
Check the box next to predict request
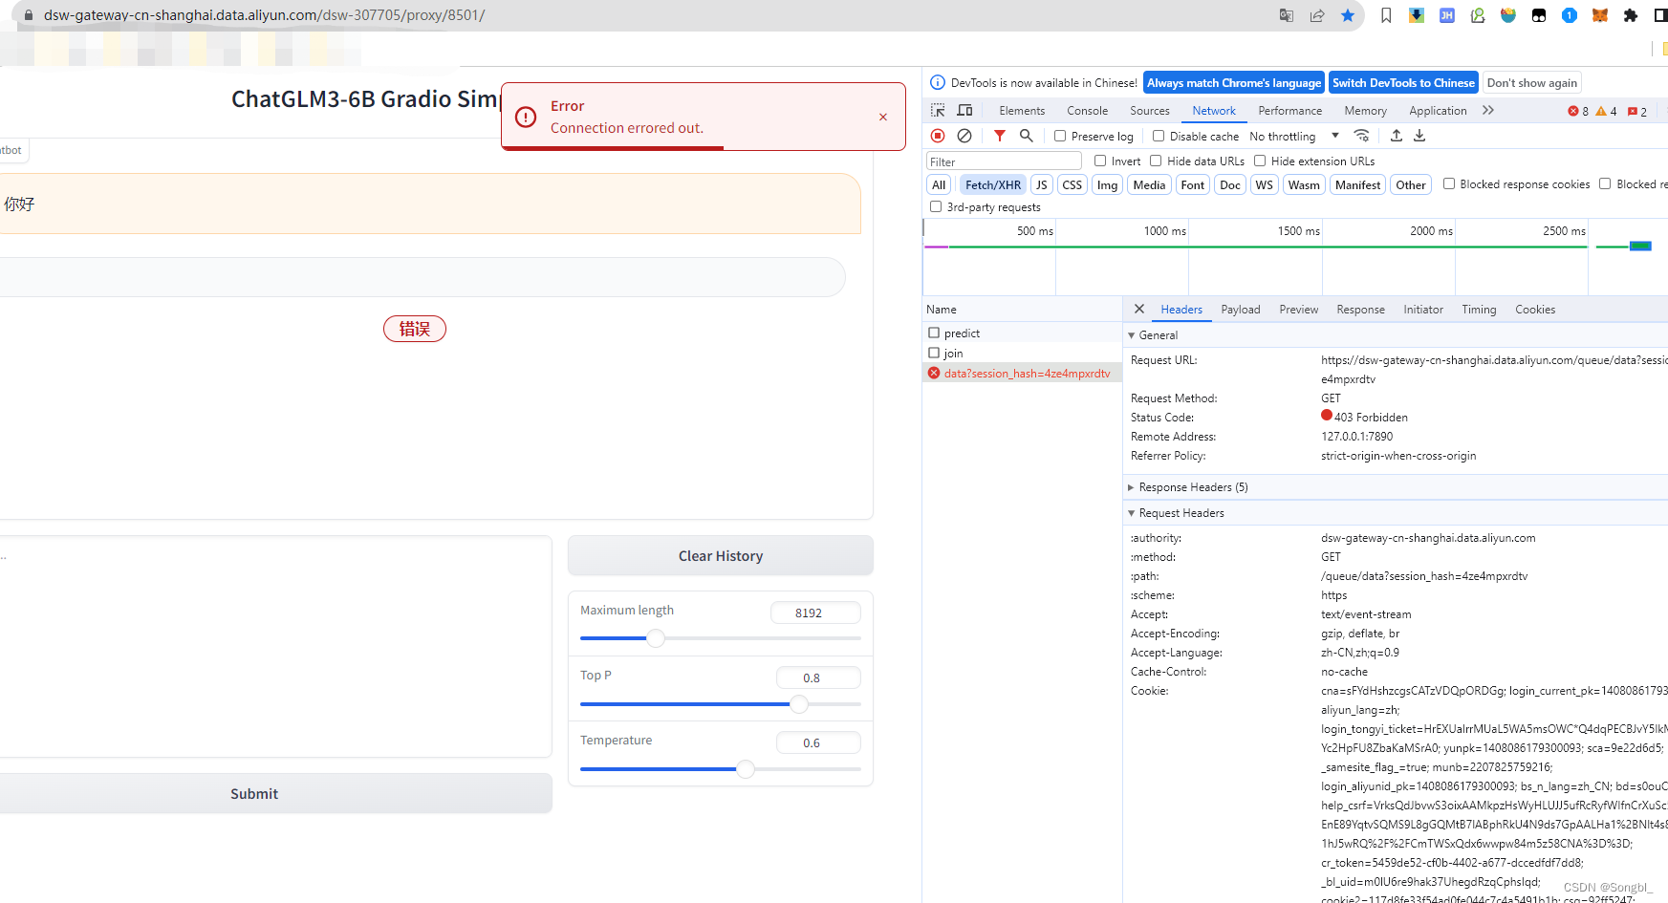[x=934, y=333]
